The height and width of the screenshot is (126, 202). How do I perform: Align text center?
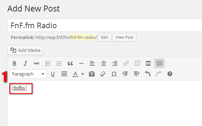pyautogui.click(x=104, y=63)
